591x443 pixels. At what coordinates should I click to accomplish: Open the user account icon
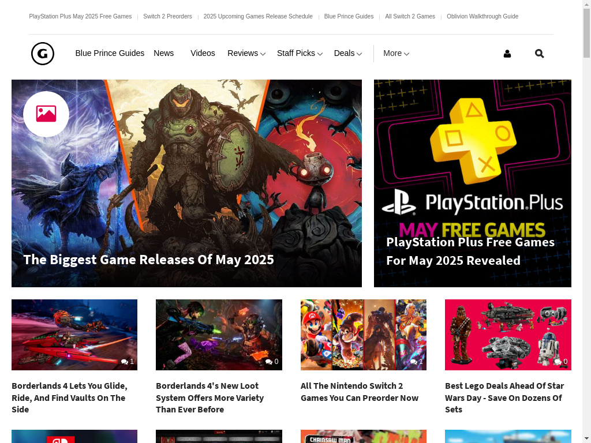[x=507, y=54]
